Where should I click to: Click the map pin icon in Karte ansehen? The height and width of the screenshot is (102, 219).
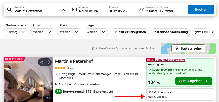click(177, 48)
